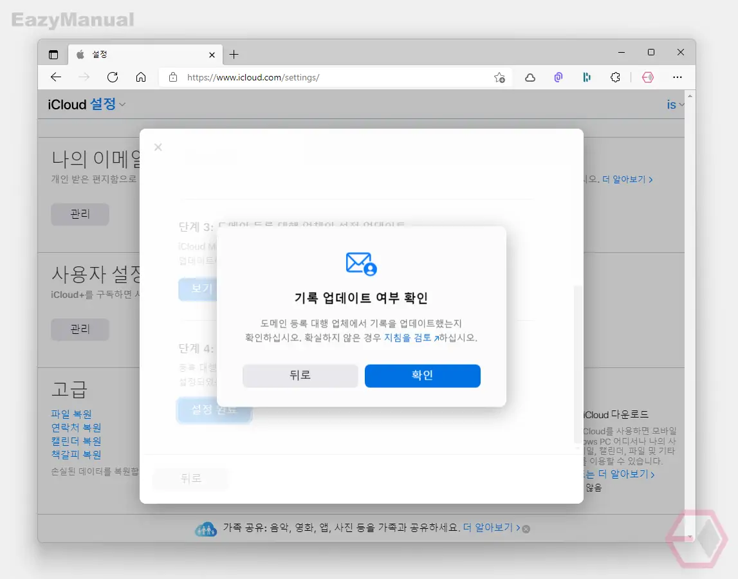Open the tab actions menu icon
Image resolution: width=738 pixels, height=579 pixels.
coord(53,55)
